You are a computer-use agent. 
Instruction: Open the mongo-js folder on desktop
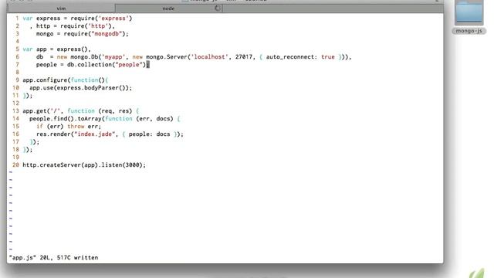[x=469, y=12]
